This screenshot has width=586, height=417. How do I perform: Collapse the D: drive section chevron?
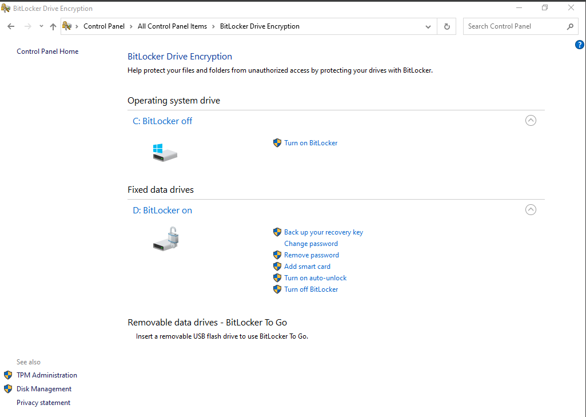(x=531, y=210)
